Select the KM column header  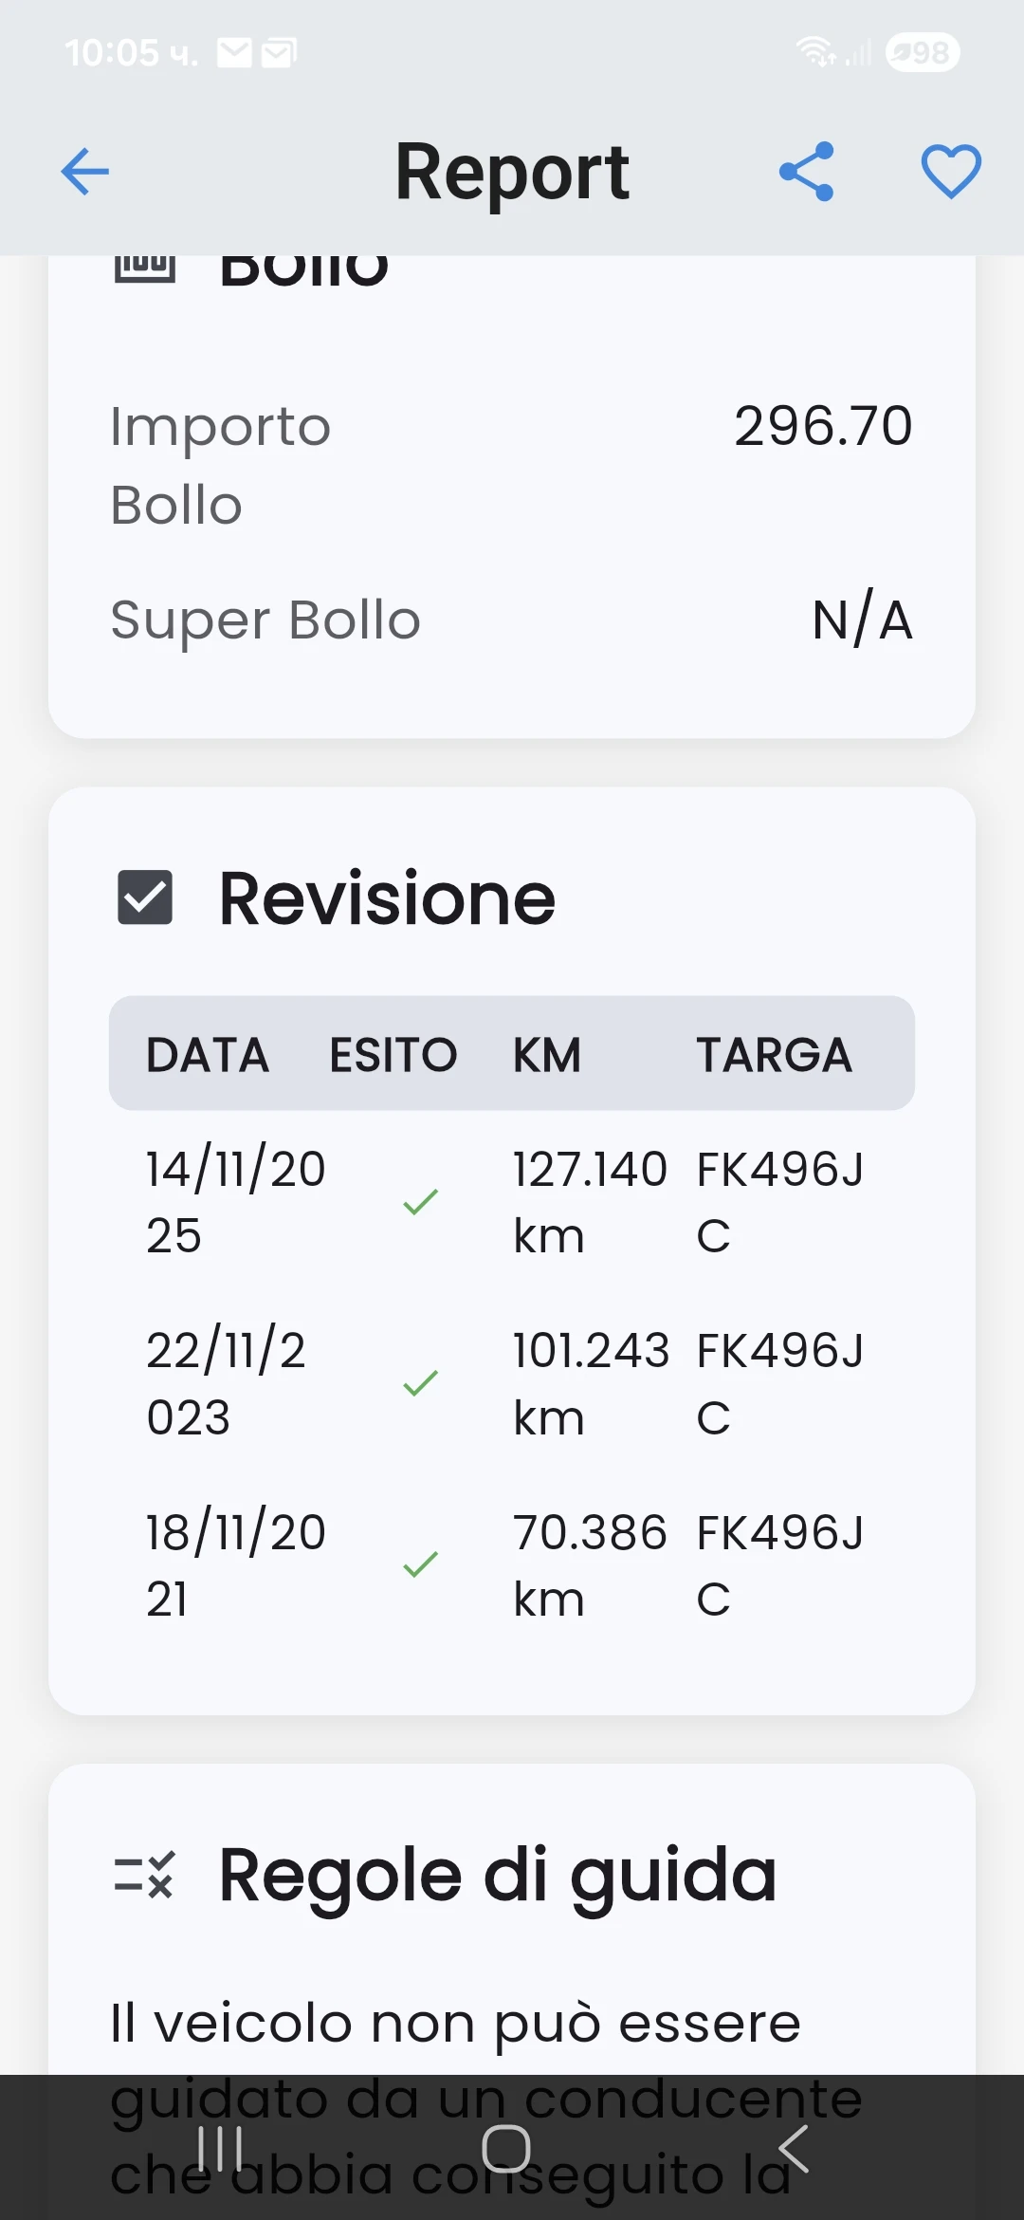547,1054
